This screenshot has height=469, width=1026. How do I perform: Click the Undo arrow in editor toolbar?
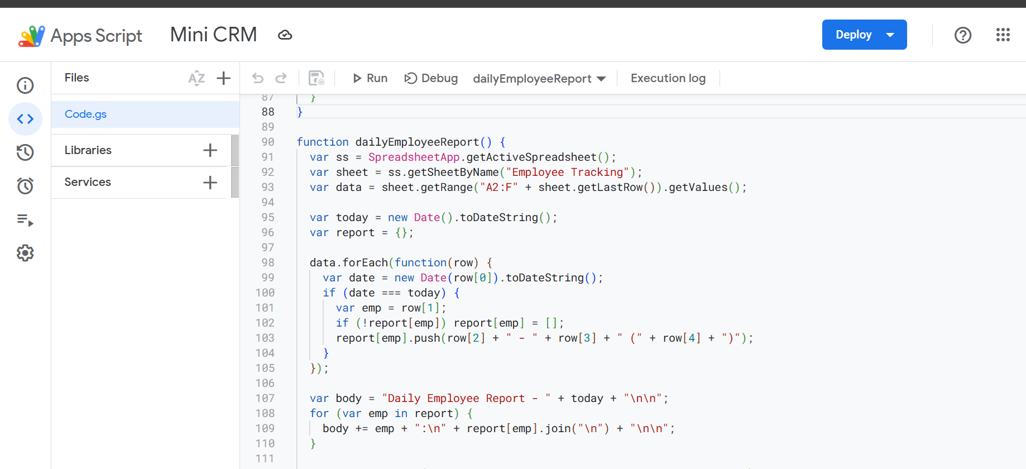[x=257, y=78]
